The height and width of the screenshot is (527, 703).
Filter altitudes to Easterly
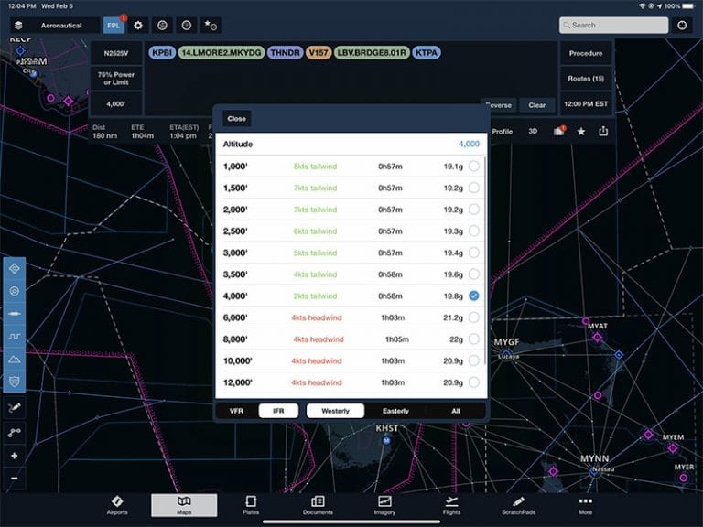395,411
